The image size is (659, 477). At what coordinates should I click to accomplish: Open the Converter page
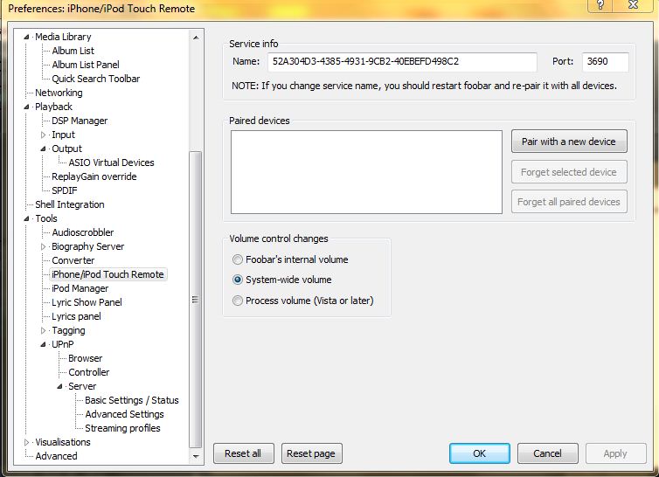(x=73, y=260)
